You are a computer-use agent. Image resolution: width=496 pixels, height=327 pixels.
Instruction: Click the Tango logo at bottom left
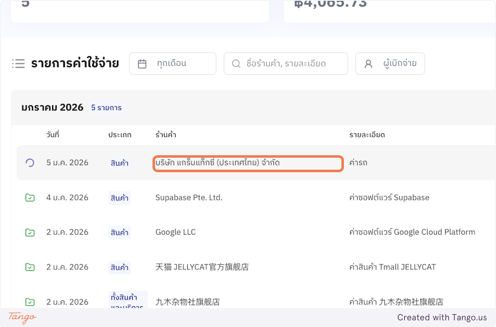pos(21,318)
